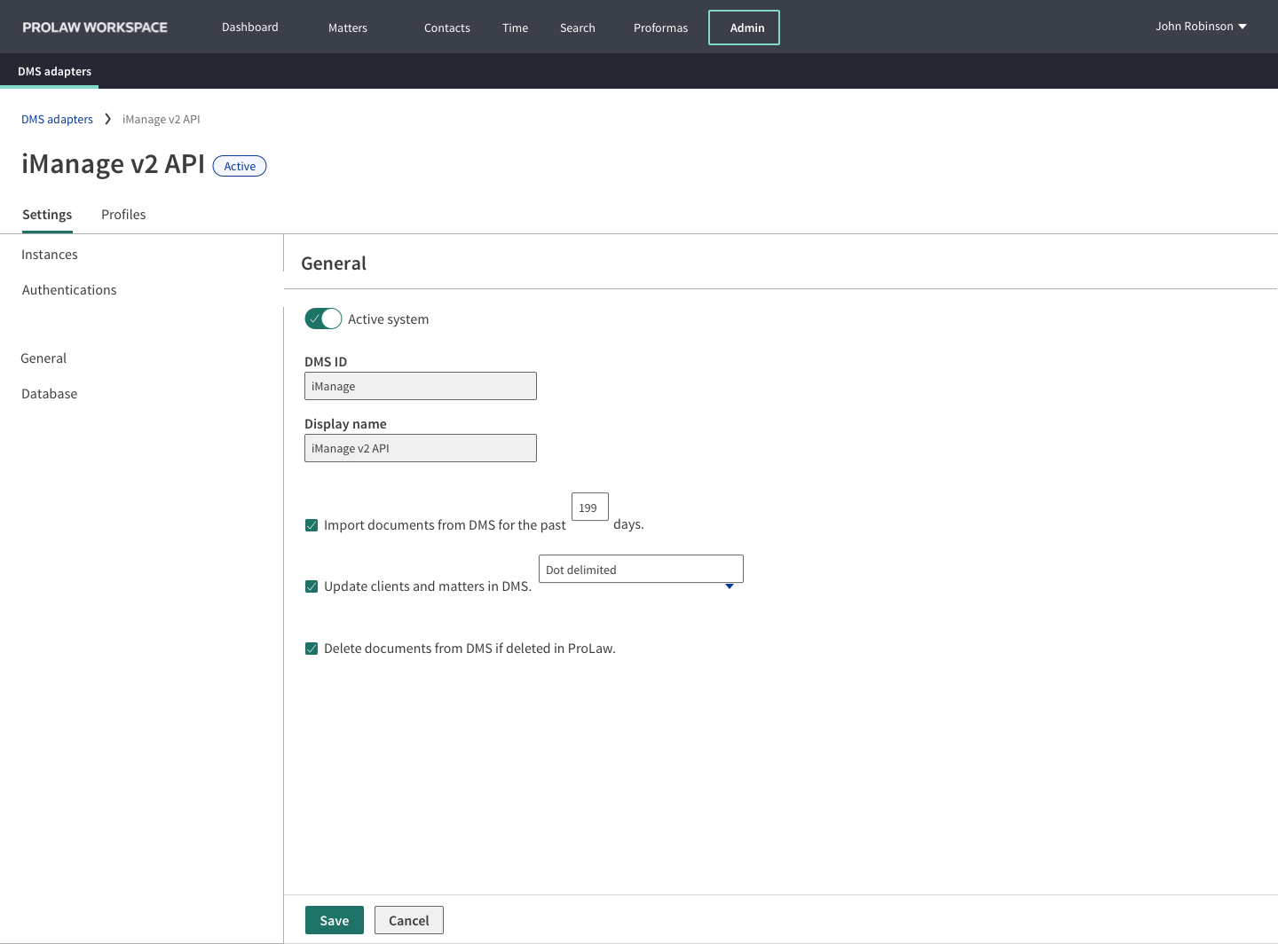1278x944 pixels.
Task: Select Database in the sidebar
Action: click(x=50, y=394)
